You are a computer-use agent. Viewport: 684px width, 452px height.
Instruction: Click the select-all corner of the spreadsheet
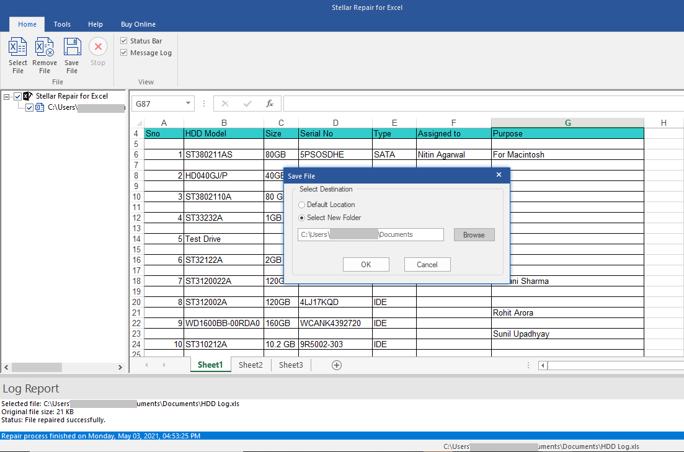pos(138,123)
